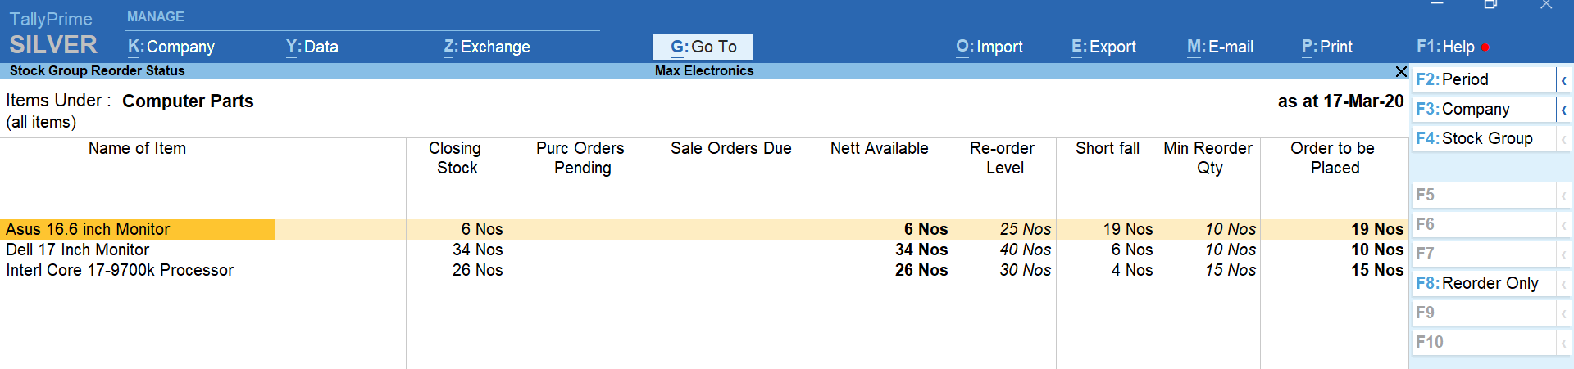Click the F8: Reorder Only button
This screenshot has width=1574, height=369.
tap(1484, 283)
